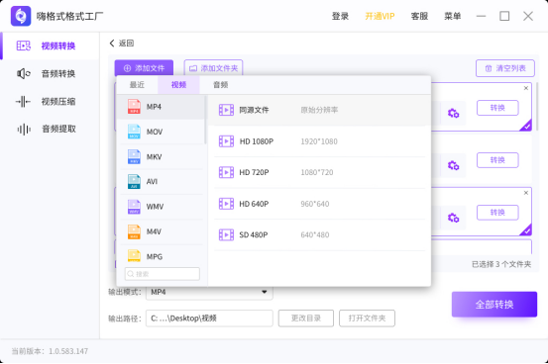Click the output path field
Screen dimensions: 548x364
pyautogui.click(x=209, y=318)
